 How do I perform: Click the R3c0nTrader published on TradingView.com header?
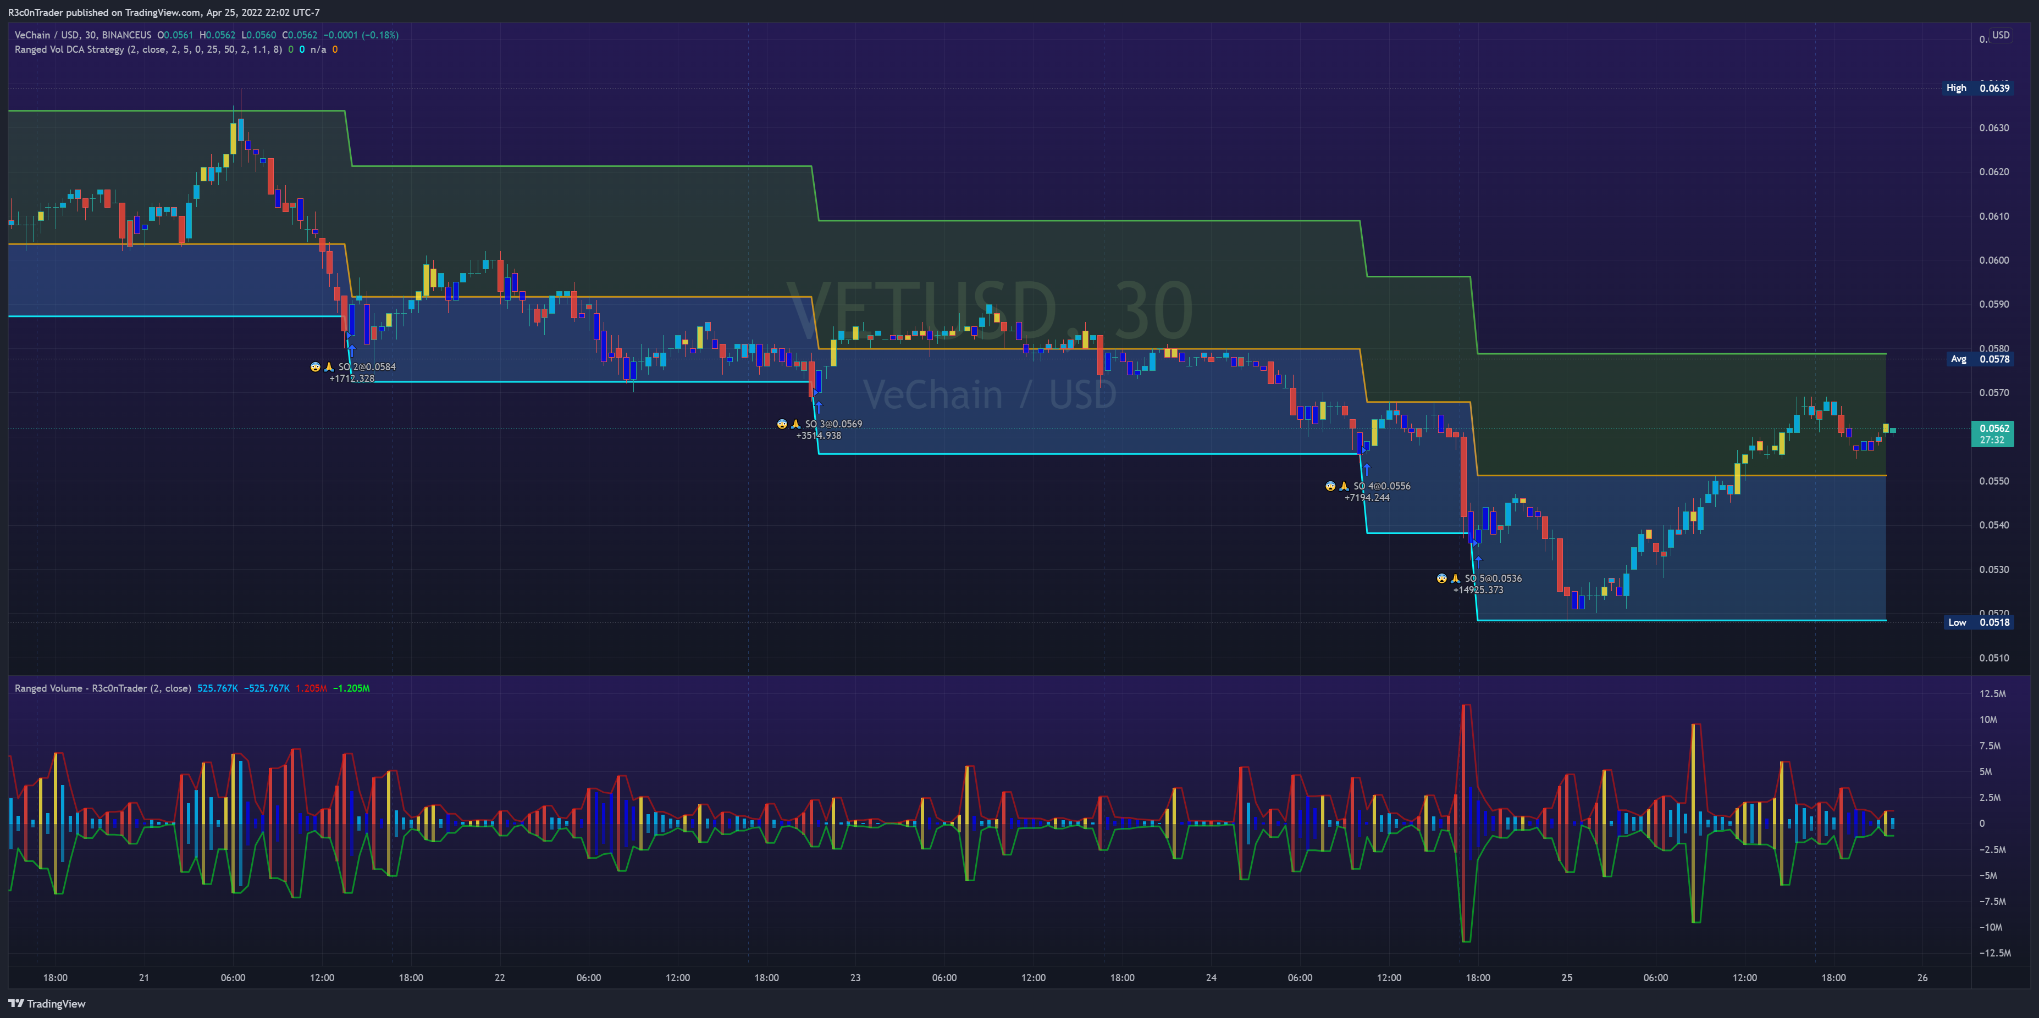point(164,12)
